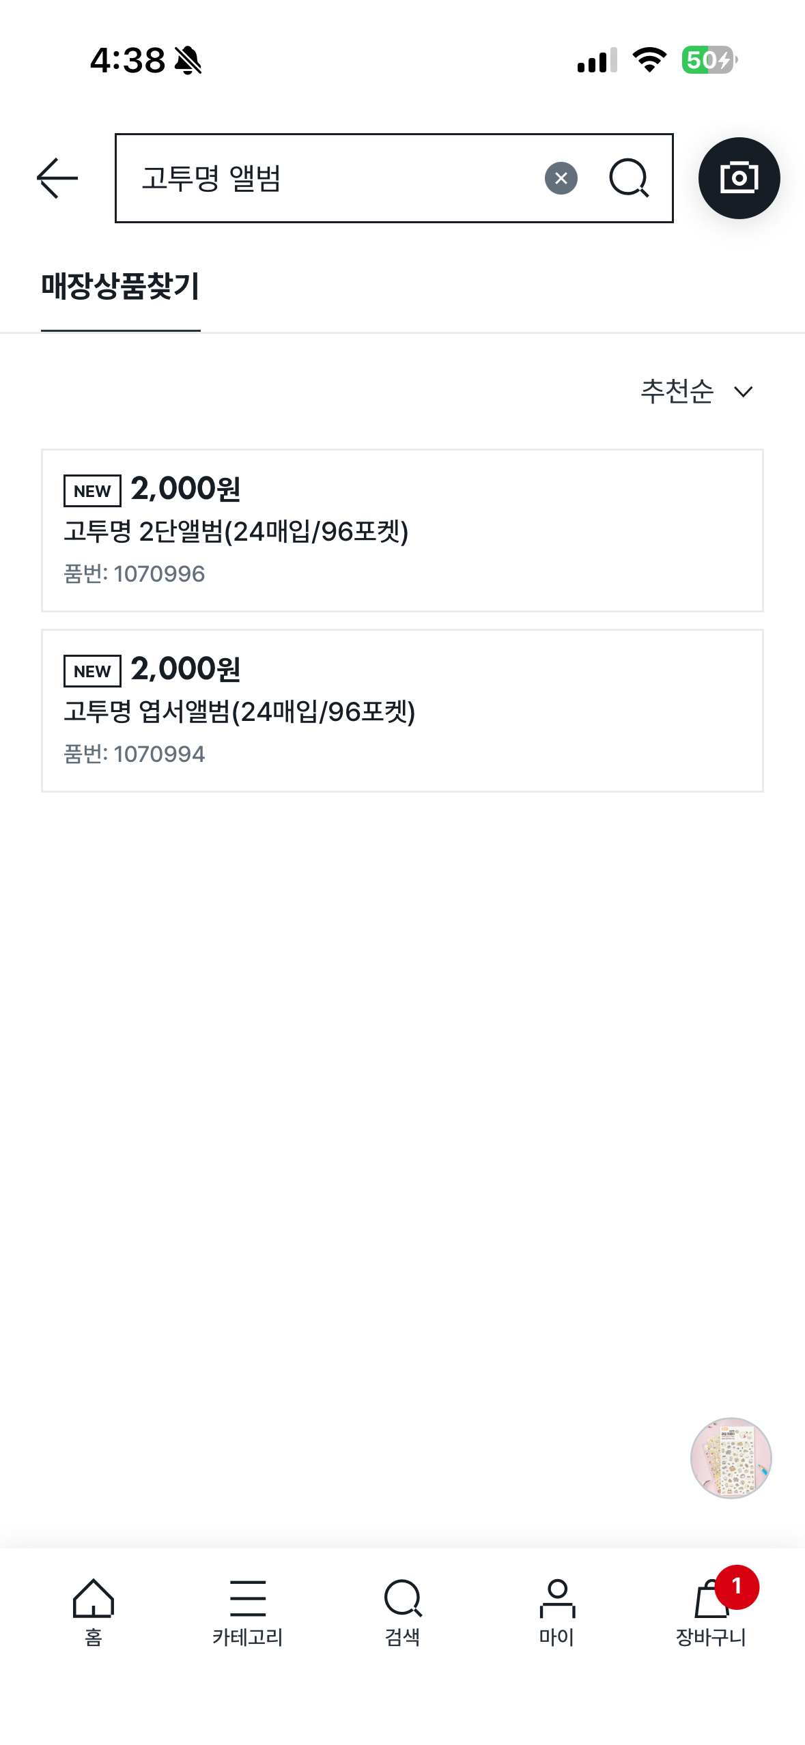Open the 카테고리 category menu
The height and width of the screenshot is (1745, 805).
click(x=247, y=1612)
